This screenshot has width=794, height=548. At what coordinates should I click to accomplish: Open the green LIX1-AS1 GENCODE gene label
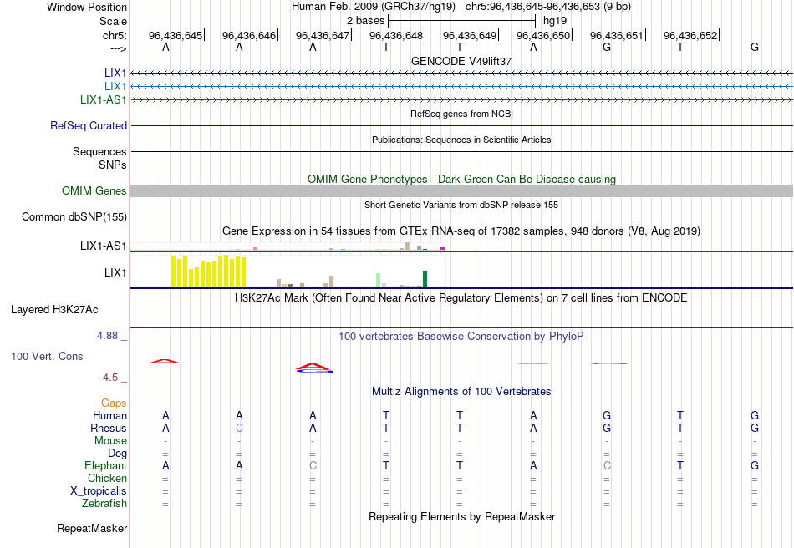104,99
